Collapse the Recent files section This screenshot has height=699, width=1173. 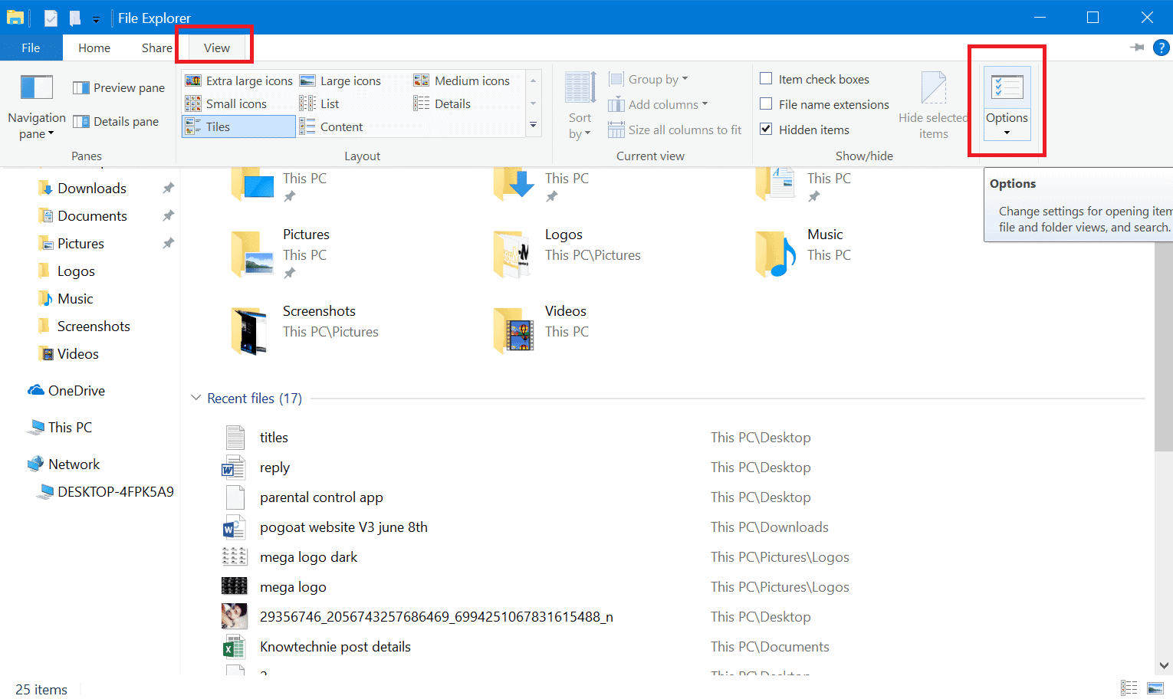click(x=195, y=398)
